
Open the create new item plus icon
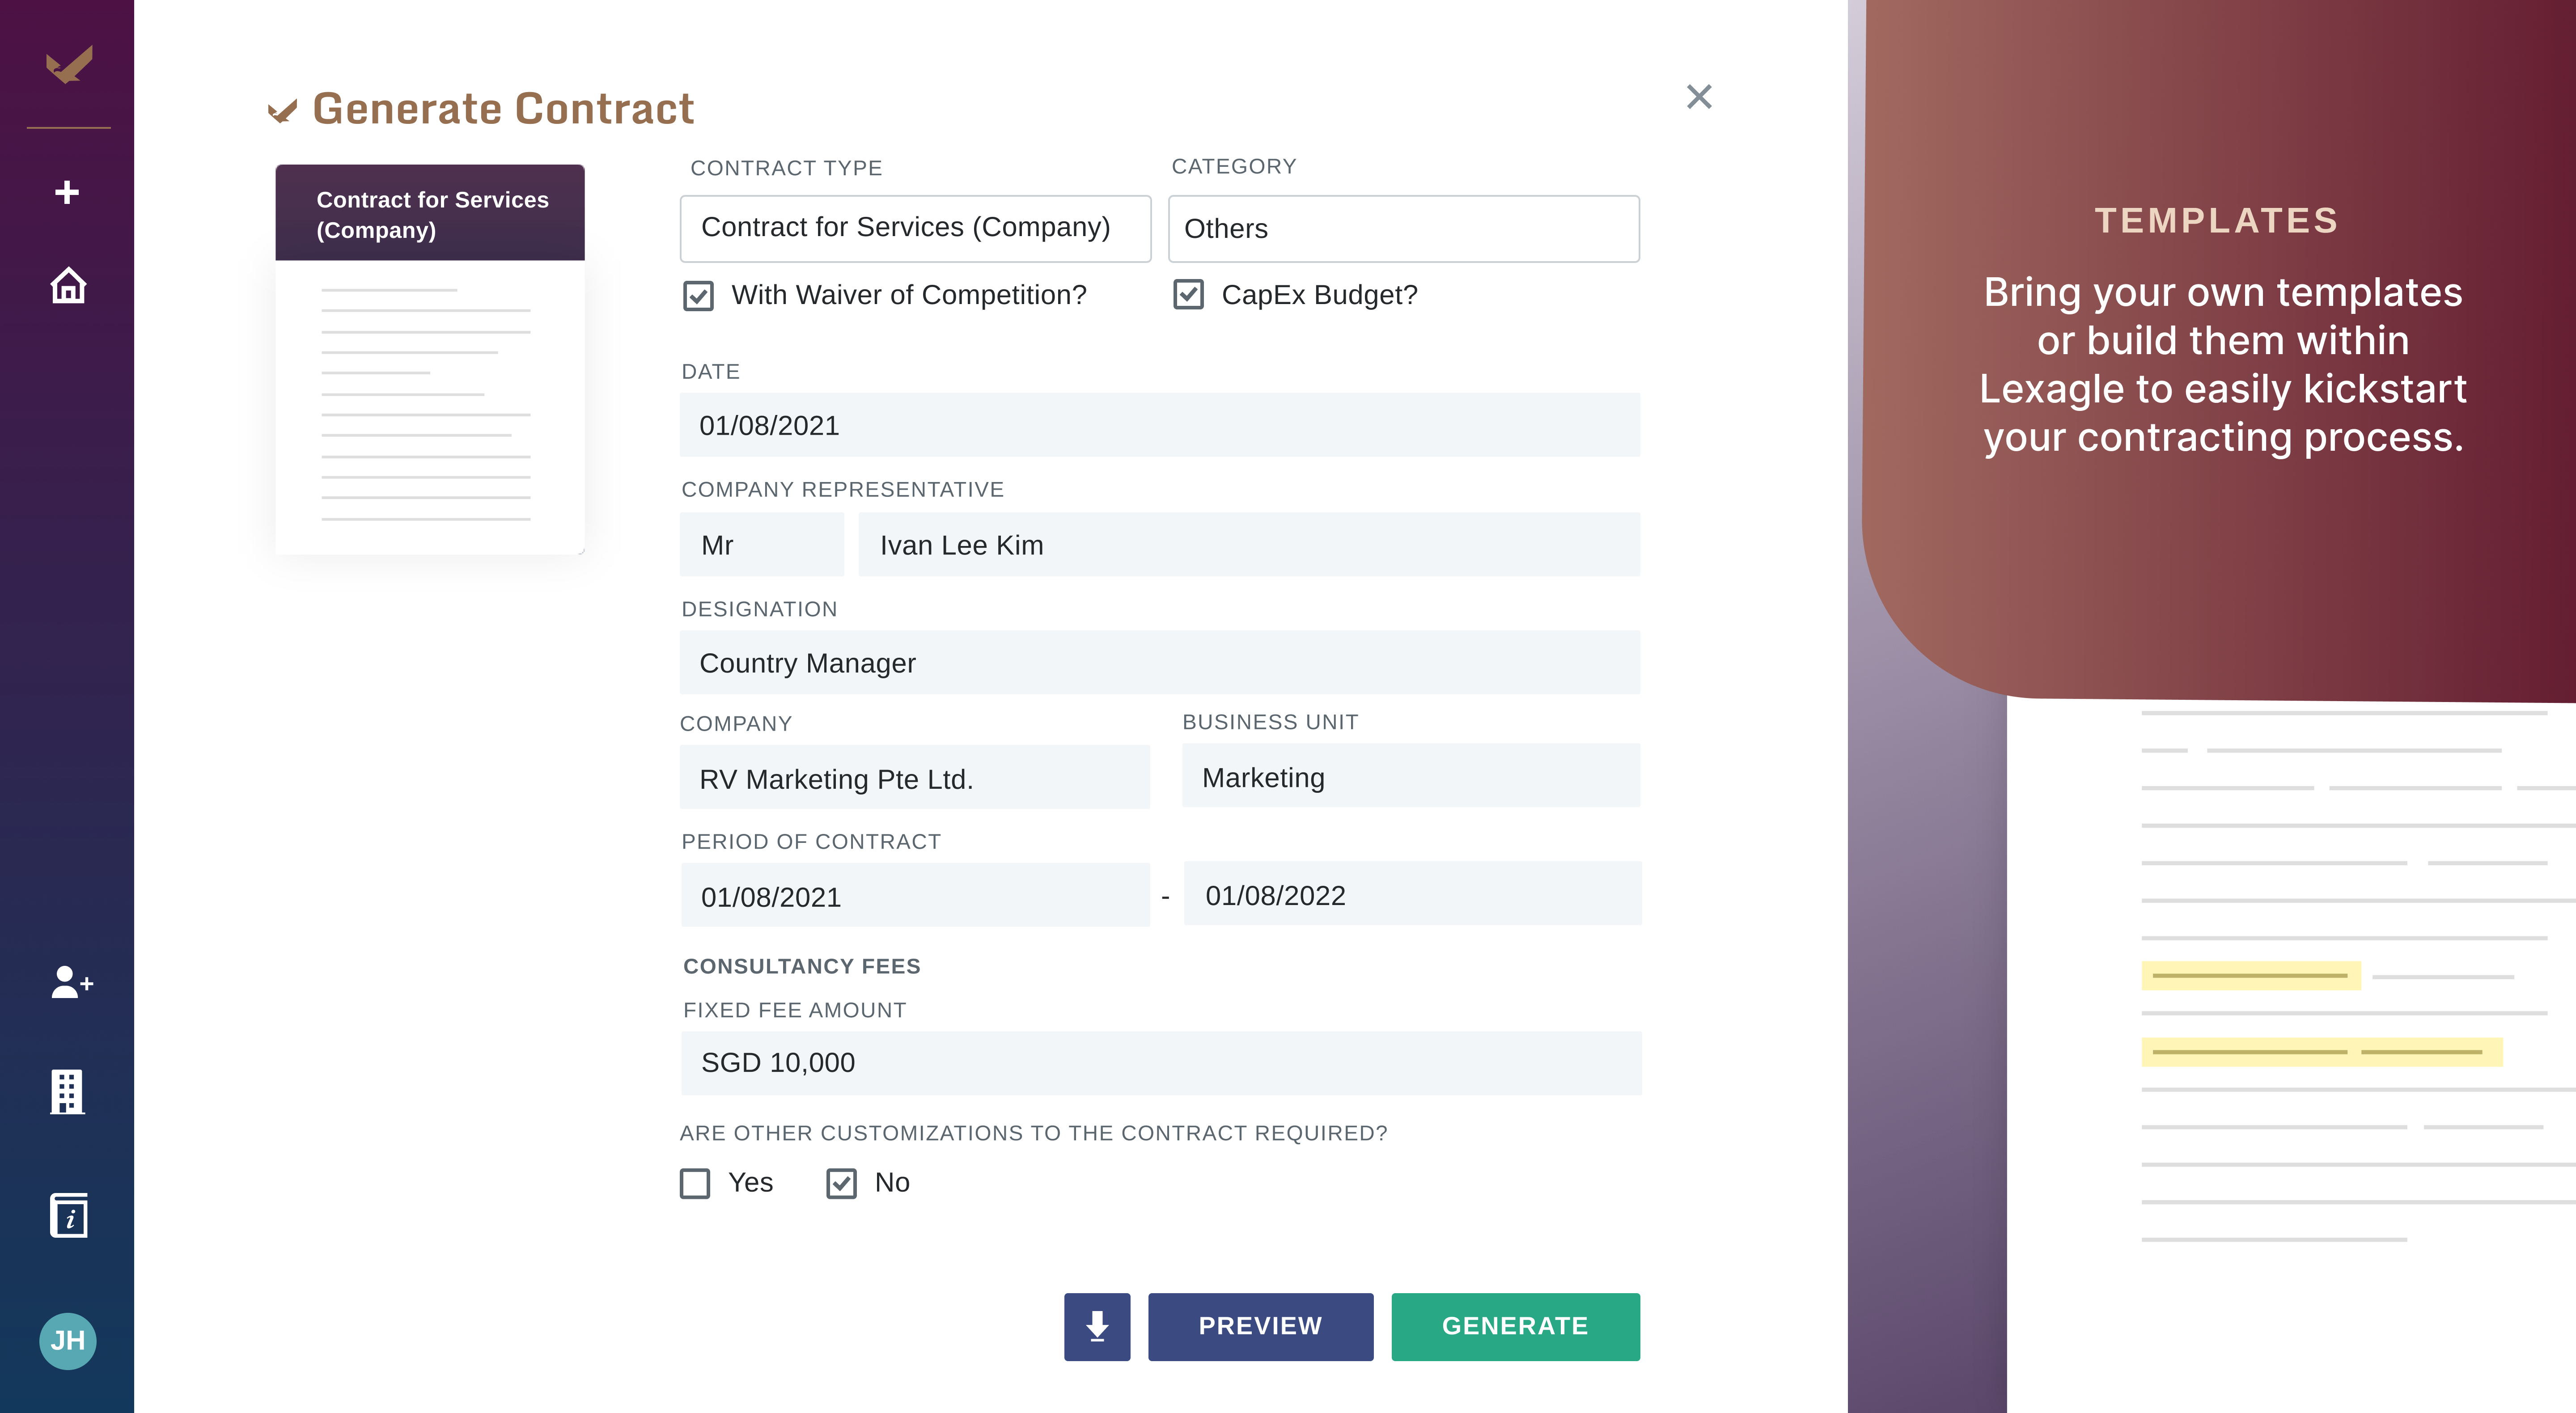[x=67, y=191]
